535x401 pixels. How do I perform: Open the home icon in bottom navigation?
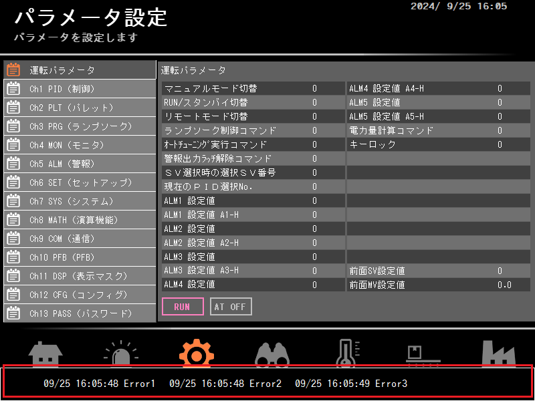[45, 353]
